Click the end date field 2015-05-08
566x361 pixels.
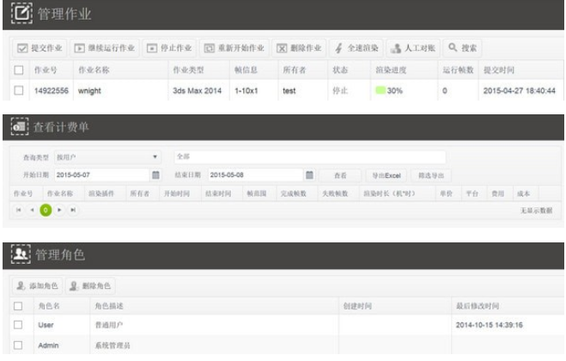tap(255, 174)
